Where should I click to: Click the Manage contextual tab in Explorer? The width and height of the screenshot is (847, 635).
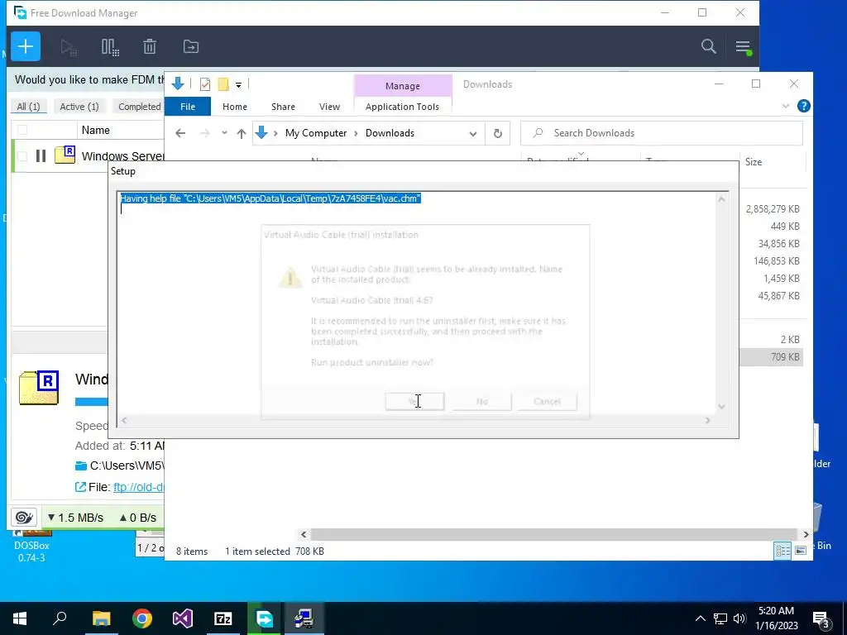[x=403, y=86]
